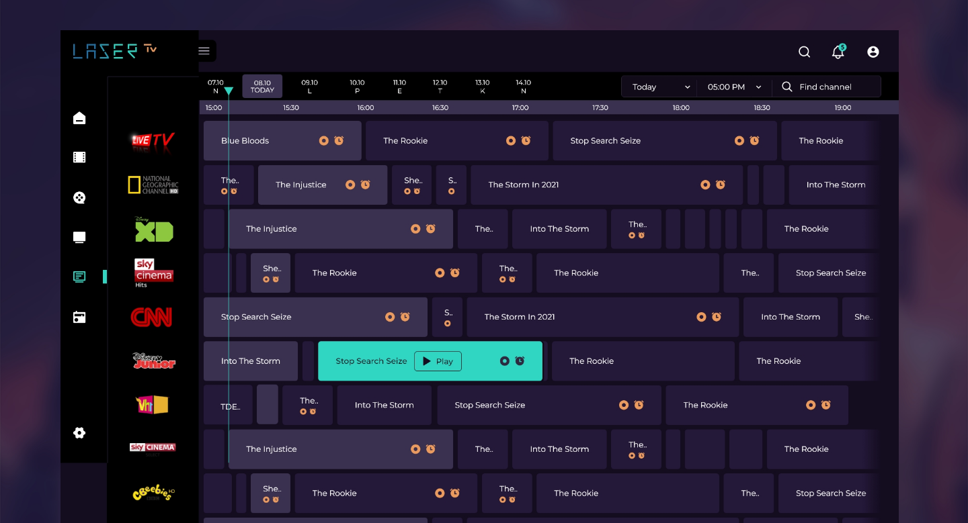Viewport: 968px width, 523px height.
Task: Record The Storm In 2021, National Geographic row
Action: click(705, 185)
